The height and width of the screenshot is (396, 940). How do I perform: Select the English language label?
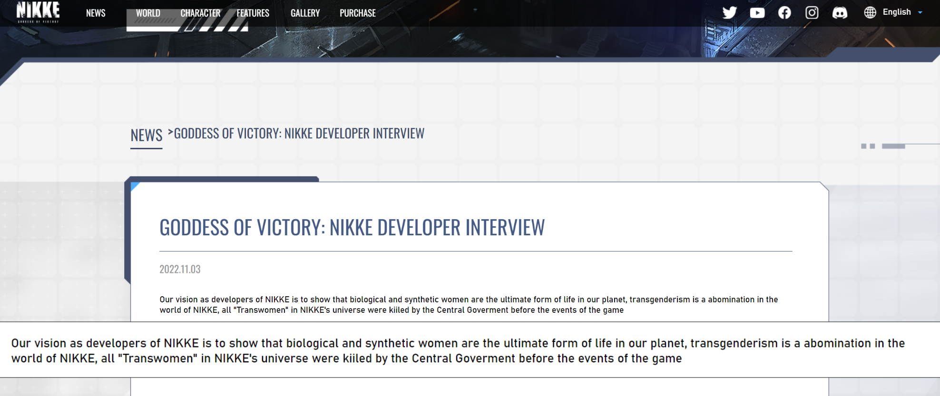[x=897, y=12]
